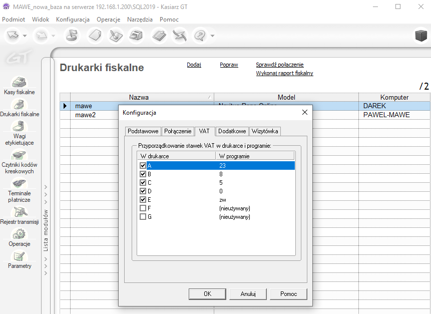Click the Sprawdź połączenie link
431x314 pixels.
pos(279,65)
